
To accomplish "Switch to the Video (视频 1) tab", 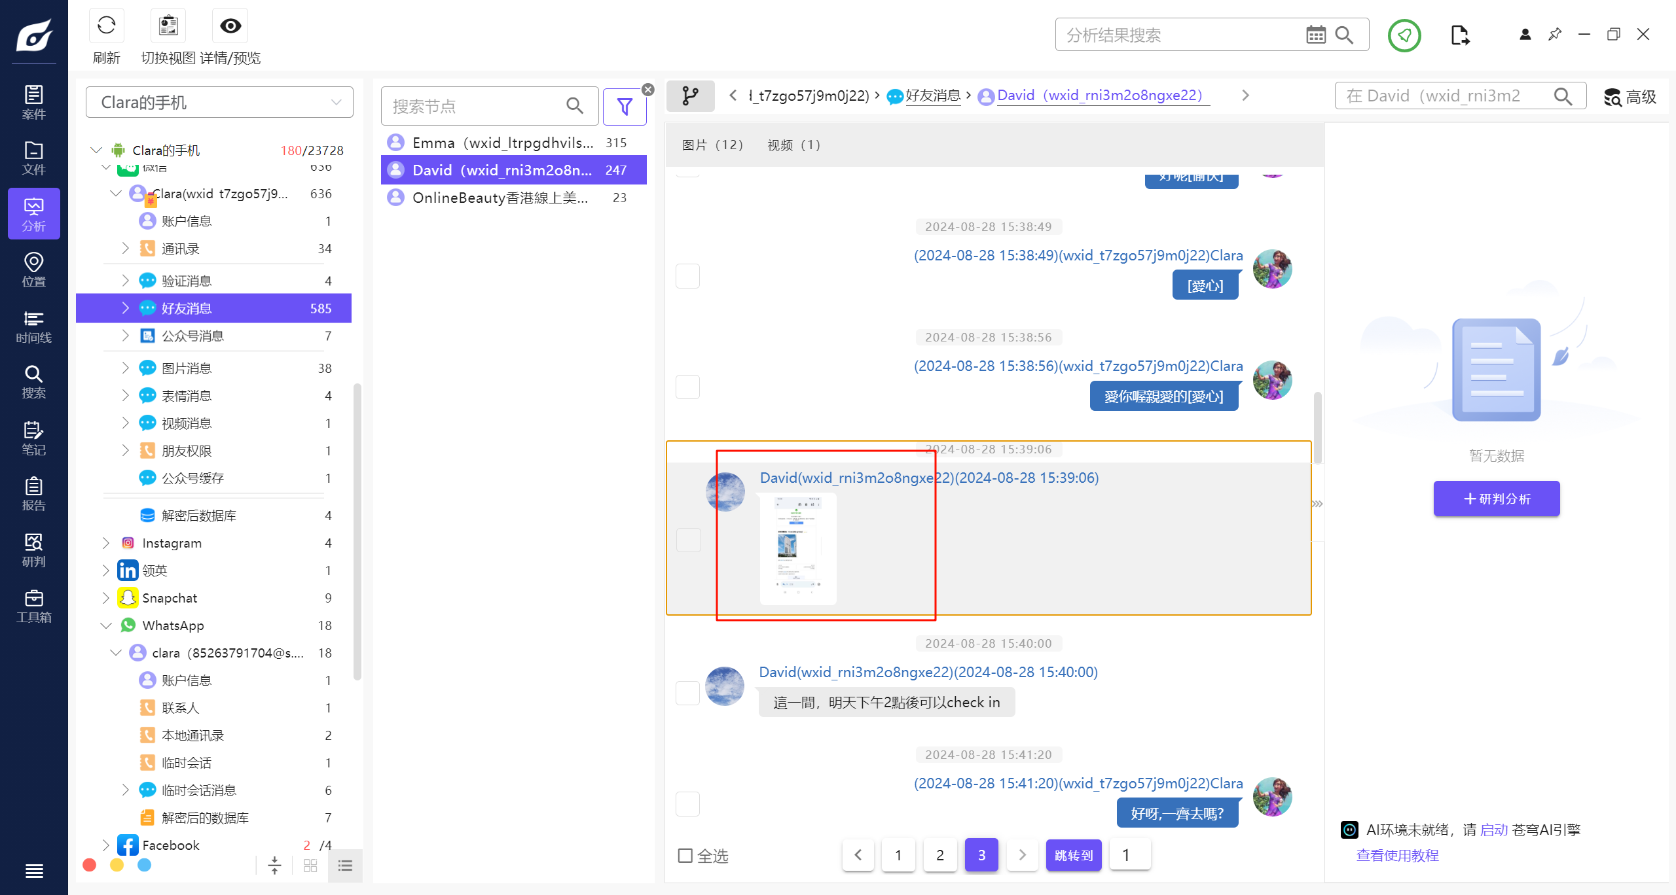I will (793, 145).
